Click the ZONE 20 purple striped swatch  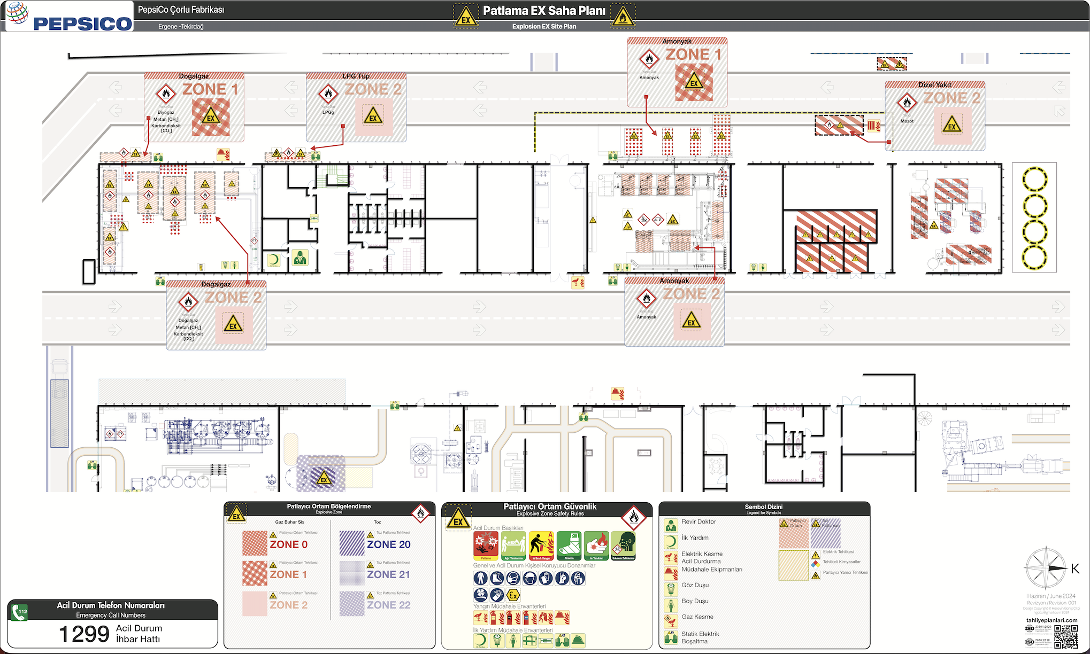[x=352, y=543]
